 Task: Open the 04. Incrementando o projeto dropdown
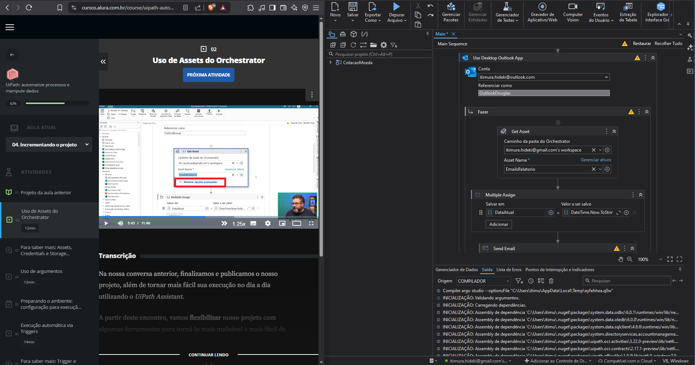[x=49, y=145]
